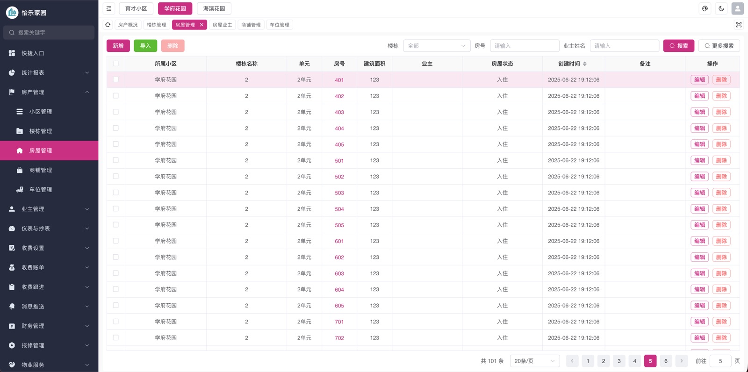Click 财务管理 icon in sidebar
Screen dimensions: 748x372
(12, 326)
